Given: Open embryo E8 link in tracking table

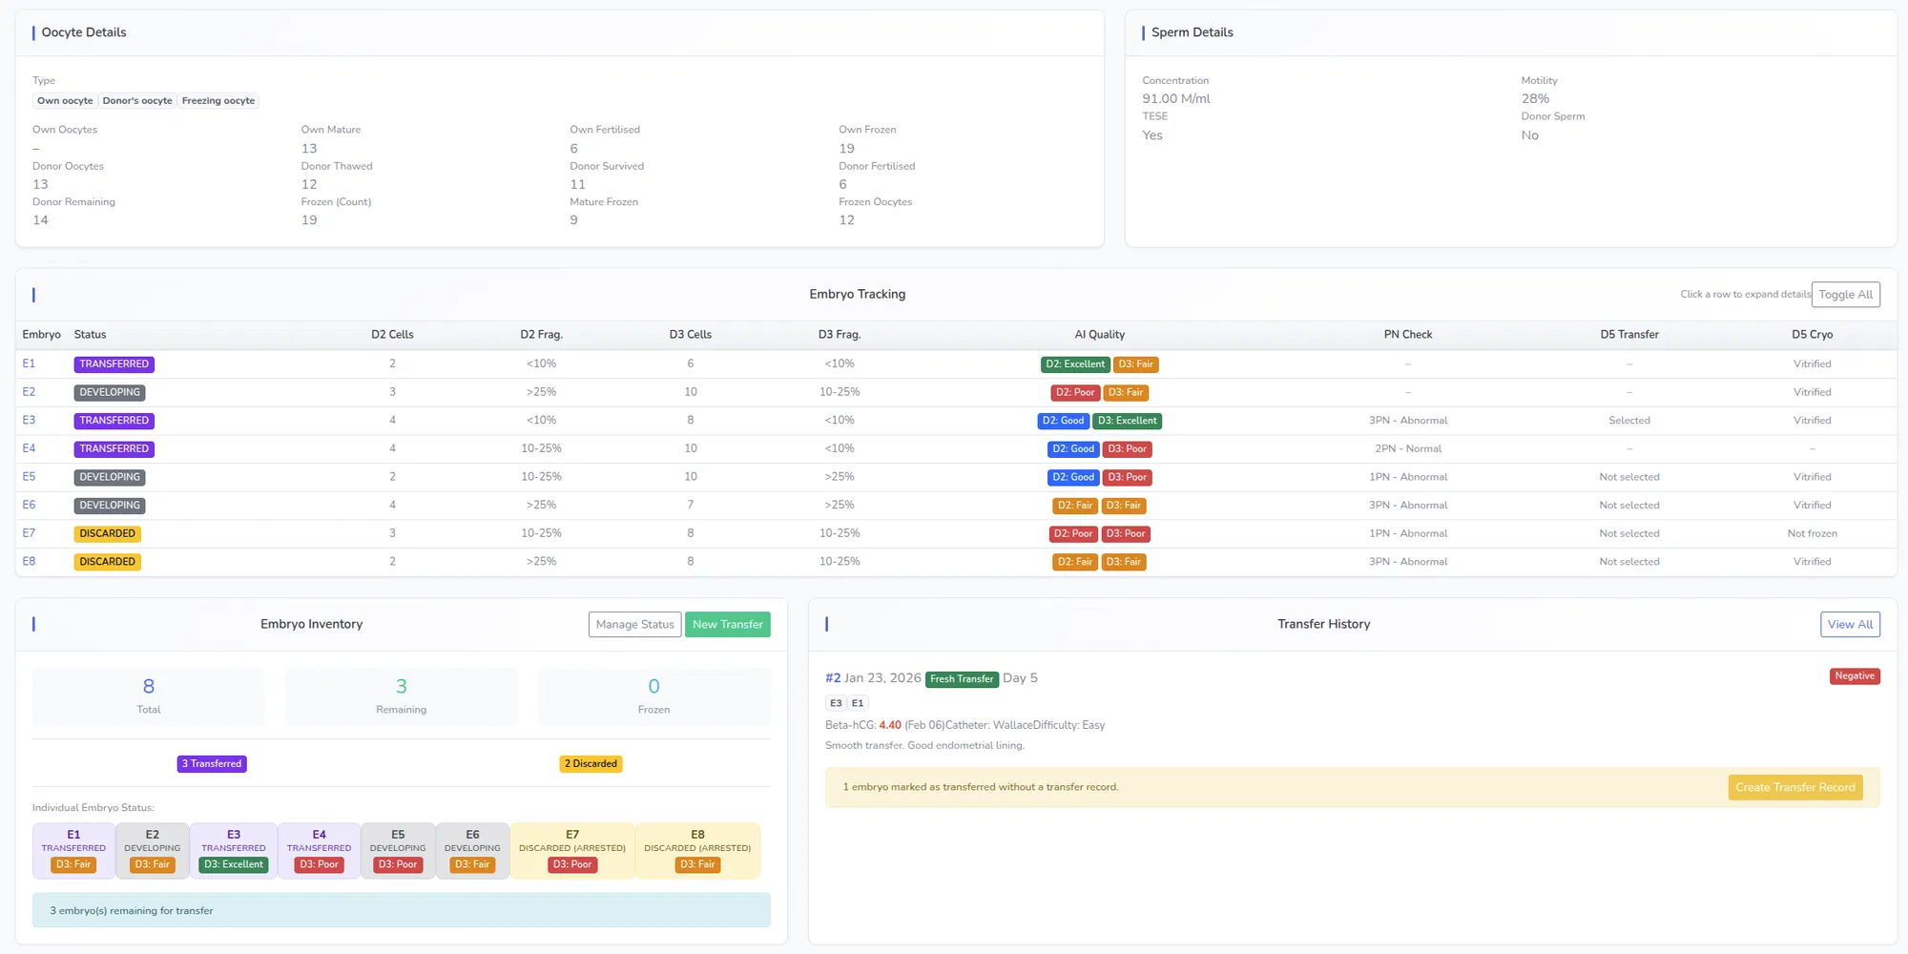Looking at the screenshot, I should coord(29,562).
